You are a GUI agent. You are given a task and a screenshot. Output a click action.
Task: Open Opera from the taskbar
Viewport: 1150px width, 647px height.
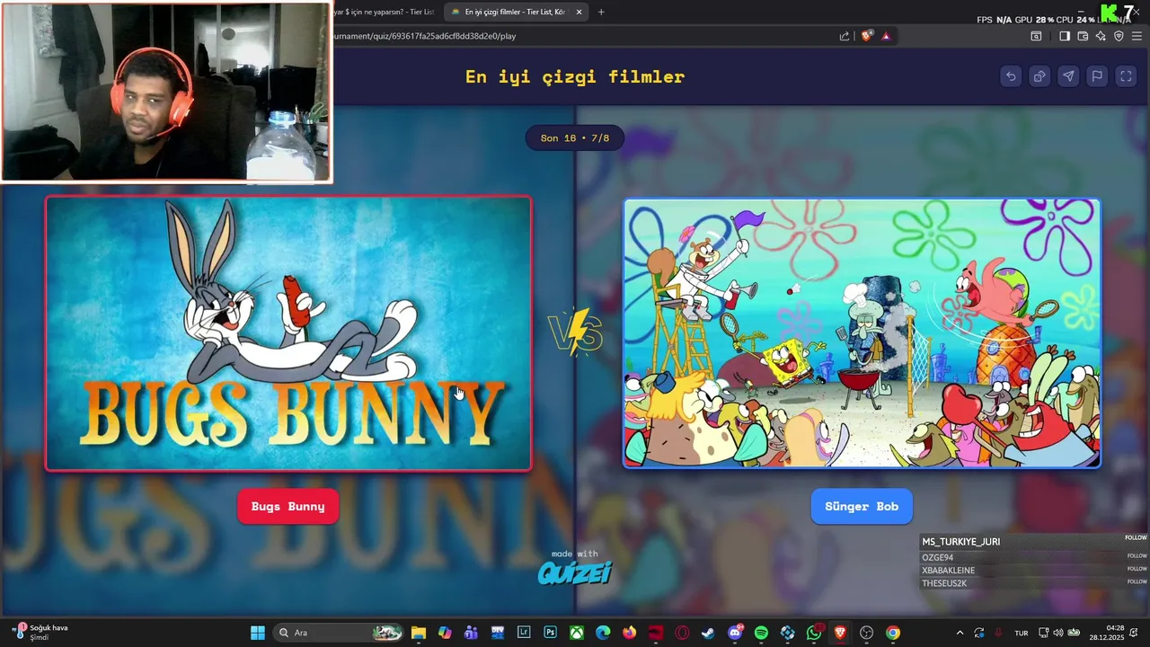point(682,633)
